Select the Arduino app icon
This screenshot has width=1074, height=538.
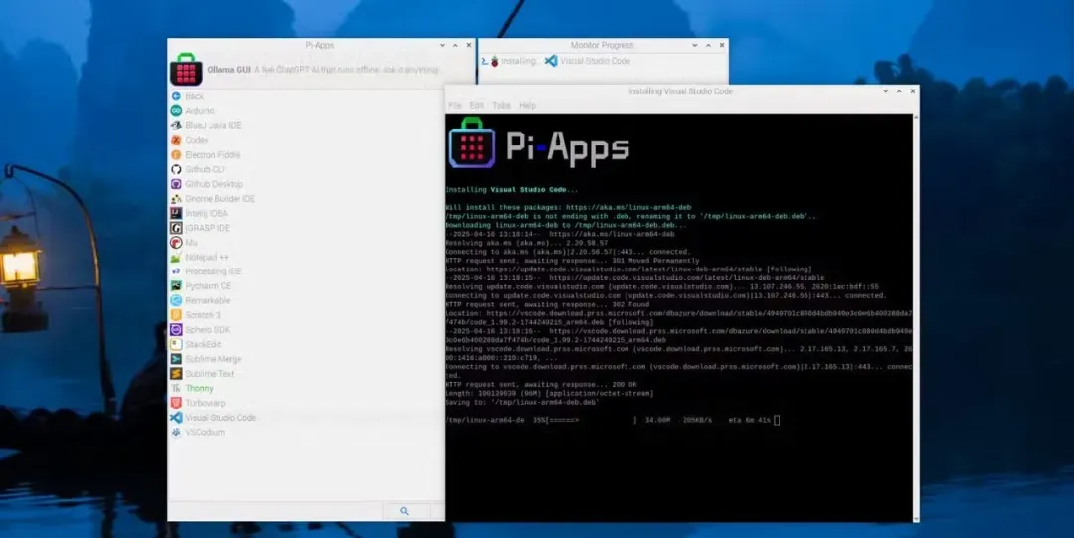pos(176,111)
